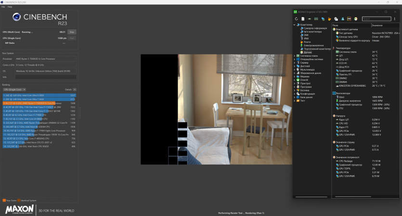Viewport: 402px width, 216px height.
Task: Click the AIDA64 search input field
Action: [373, 19]
